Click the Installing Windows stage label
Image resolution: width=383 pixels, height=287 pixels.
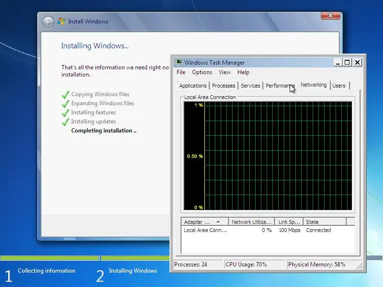click(133, 271)
